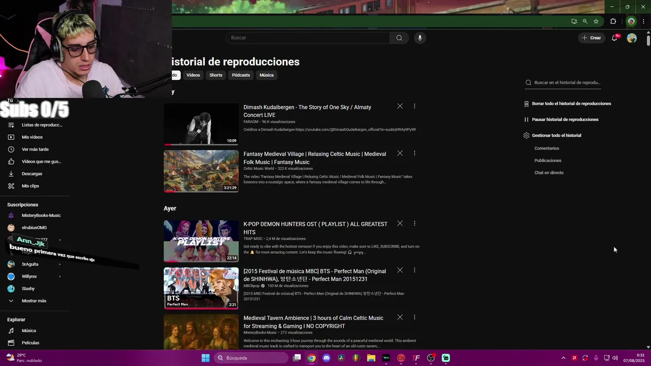Open Vídeos que me gustan in sidebar

tap(35, 162)
